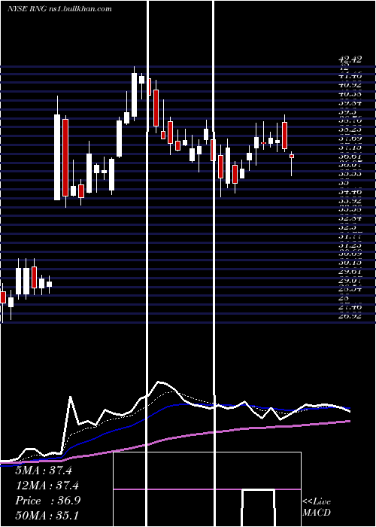Click the 50MA : 35.1 label
This screenshot has width=376, height=527.
pos(47,516)
